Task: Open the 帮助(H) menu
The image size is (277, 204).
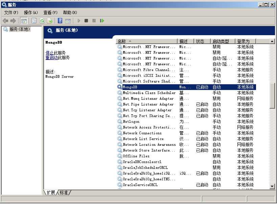Action: click(70, 13)
